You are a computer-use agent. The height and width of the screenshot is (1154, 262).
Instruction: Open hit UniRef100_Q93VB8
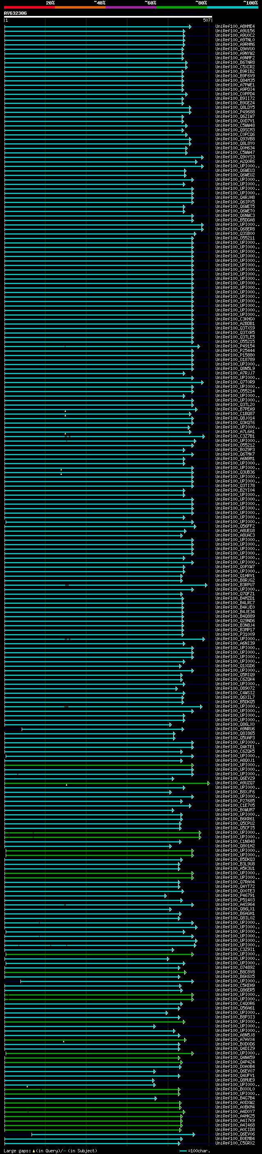235,139
